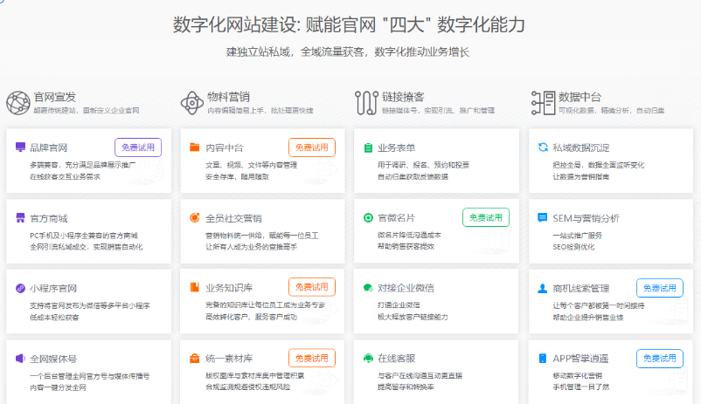
Task: Start free trial of 官微名片
Action: pos(486,217)
